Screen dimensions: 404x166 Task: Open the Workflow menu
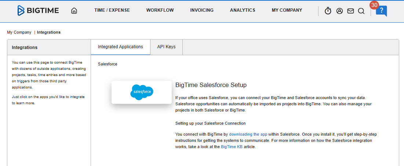pyautogui.click(x=160, y=10)
